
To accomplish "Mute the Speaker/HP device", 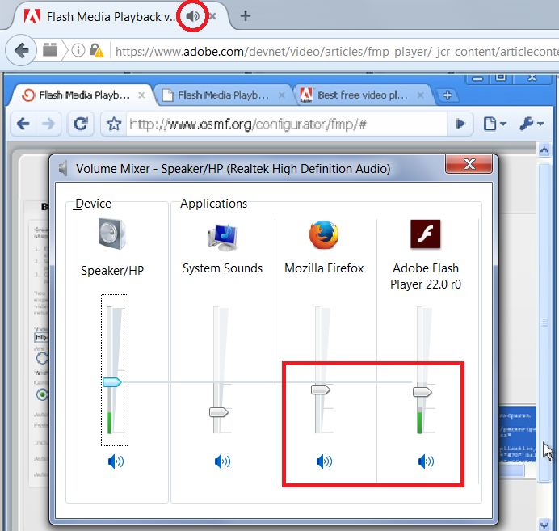I will point(116,461).
